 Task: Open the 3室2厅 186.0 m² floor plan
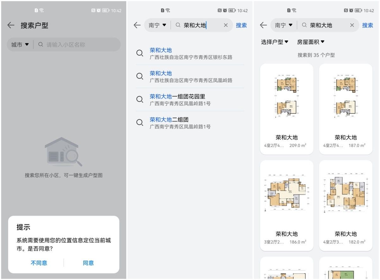[287, 206]
